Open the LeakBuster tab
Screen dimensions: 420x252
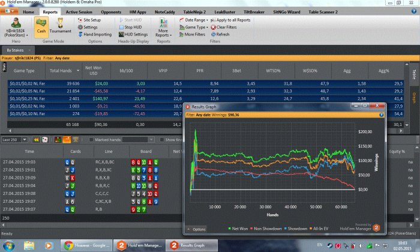[x=224, y=12]
